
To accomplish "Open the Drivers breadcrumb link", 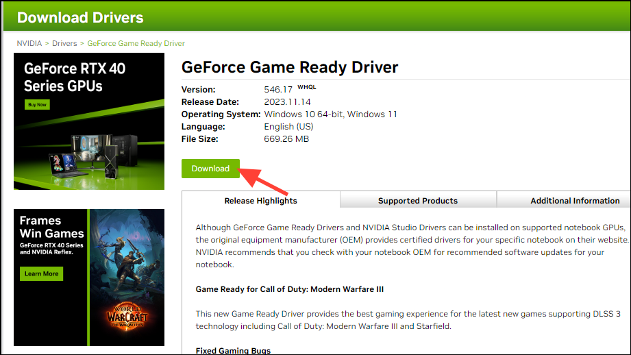I will [x=64, y=43].
